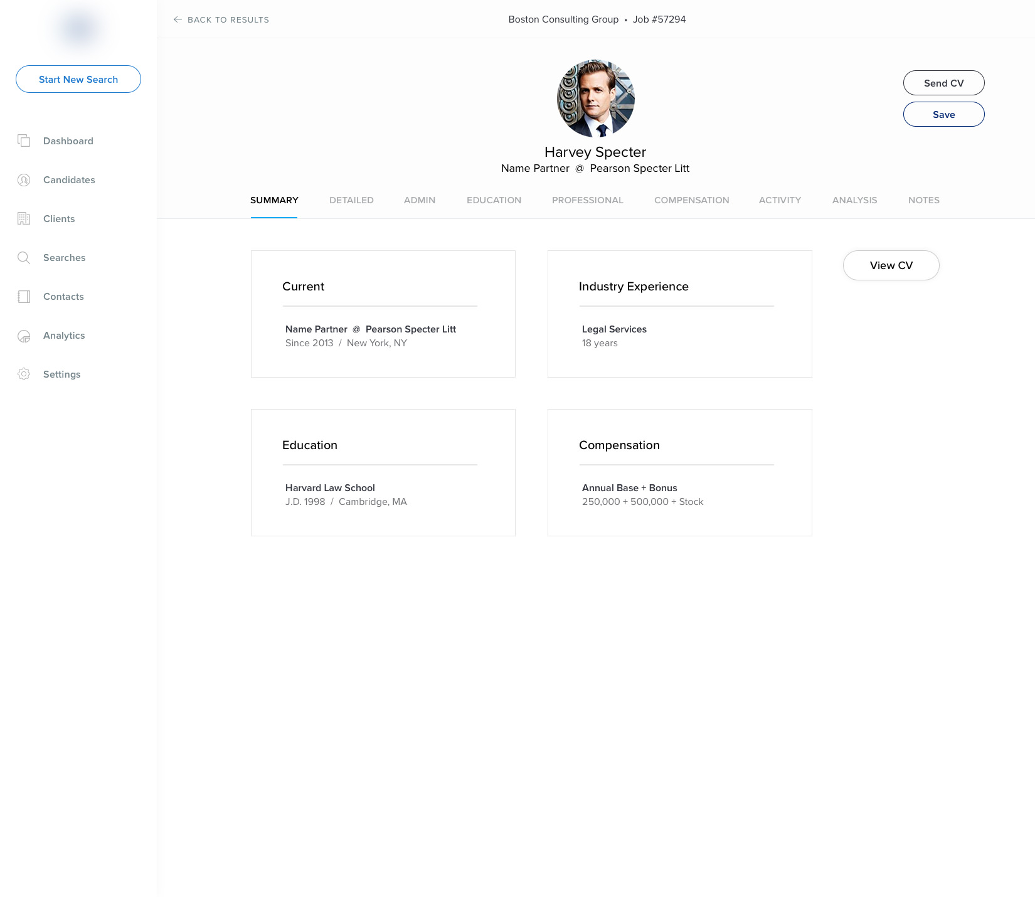This screenshot has width=1035, height=897.
Task: Switch to the Compensation tab
Action: pos(692,200)
